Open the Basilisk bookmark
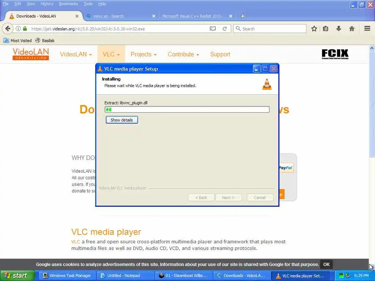This screenshot has height=281, width=375. (x=45, y=41)
